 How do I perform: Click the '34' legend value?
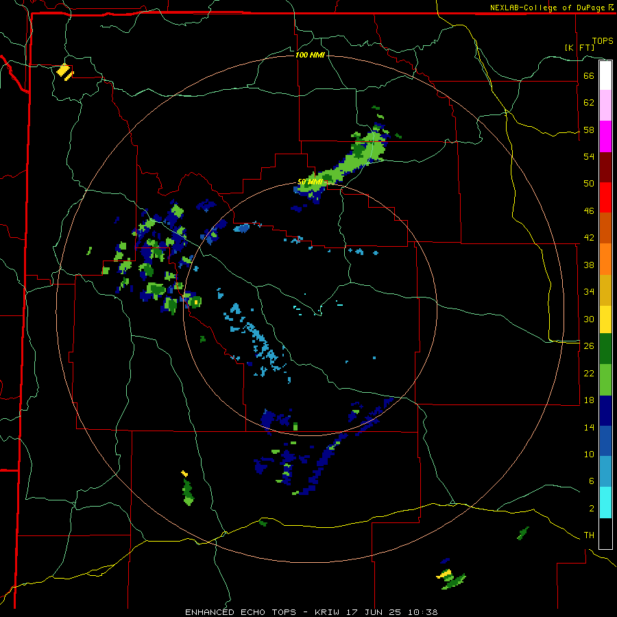click(589, 292)
